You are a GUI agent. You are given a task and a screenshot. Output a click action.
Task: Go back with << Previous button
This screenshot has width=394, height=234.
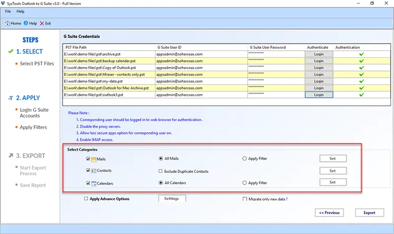[329, 213]
